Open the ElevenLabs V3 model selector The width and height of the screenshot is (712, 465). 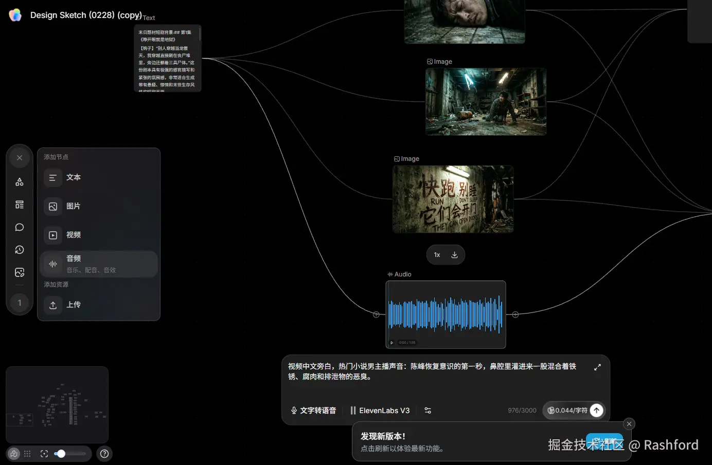pos(380,411)
